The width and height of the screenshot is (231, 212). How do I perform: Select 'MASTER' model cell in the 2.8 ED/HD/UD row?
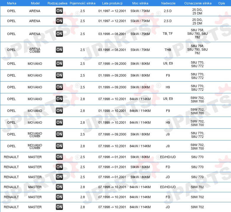[35, 187]
